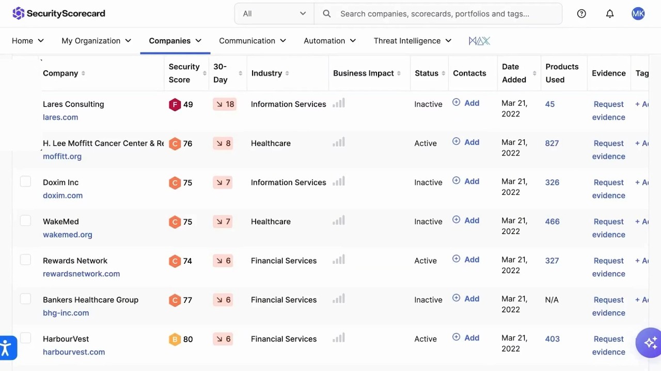Expand the Communication menu

[x=253, y=41]
